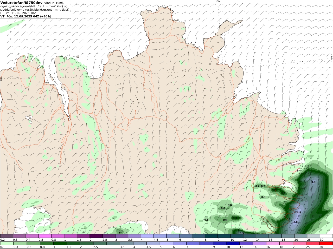333x249 pixels.
Task: Click the bright pink 0.5 swatch in snow legend
Action: pos(45,236)
